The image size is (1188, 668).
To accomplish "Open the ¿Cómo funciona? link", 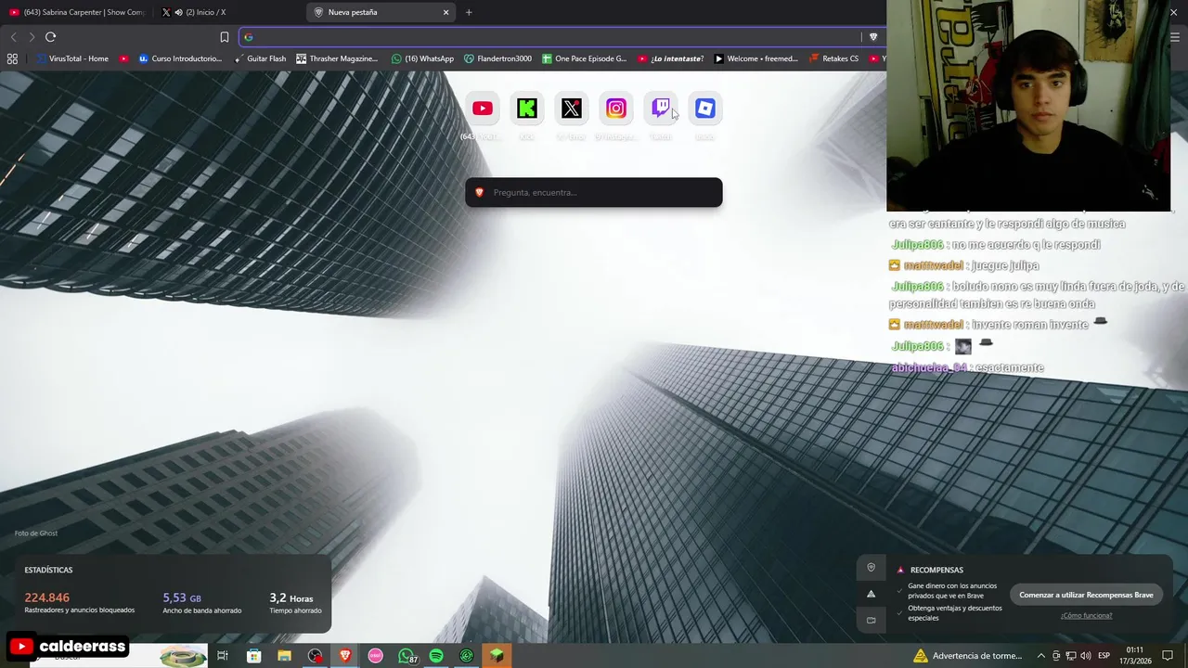I will (x=1086, y=615).
